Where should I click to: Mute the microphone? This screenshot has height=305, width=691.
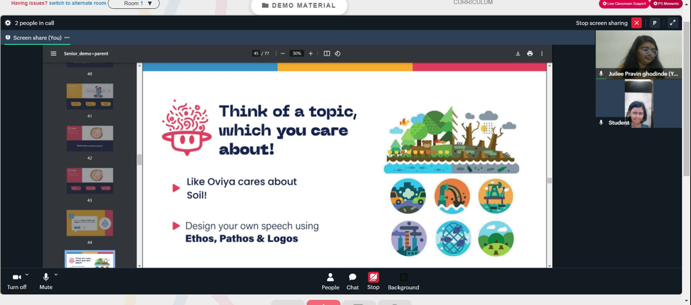tap(46, 281)
